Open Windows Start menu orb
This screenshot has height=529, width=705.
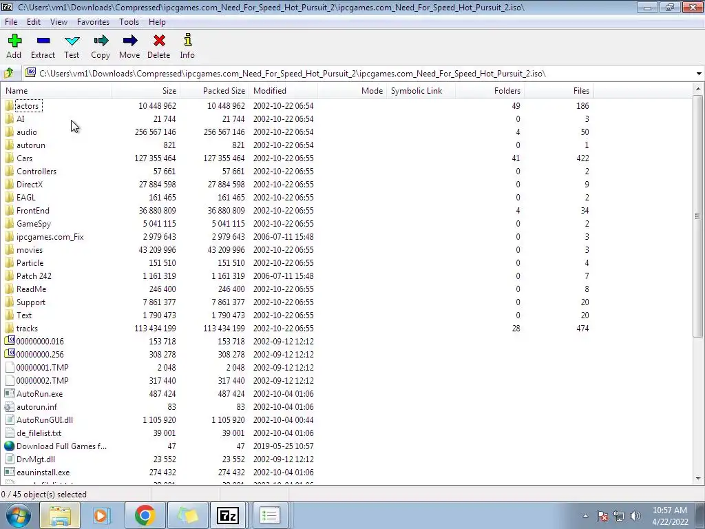[x=18, y=515]
